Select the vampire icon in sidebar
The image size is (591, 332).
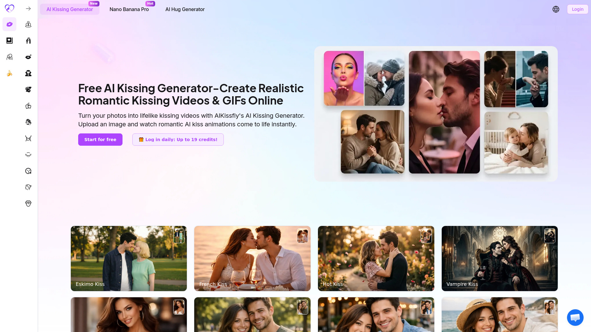point(28,73)
